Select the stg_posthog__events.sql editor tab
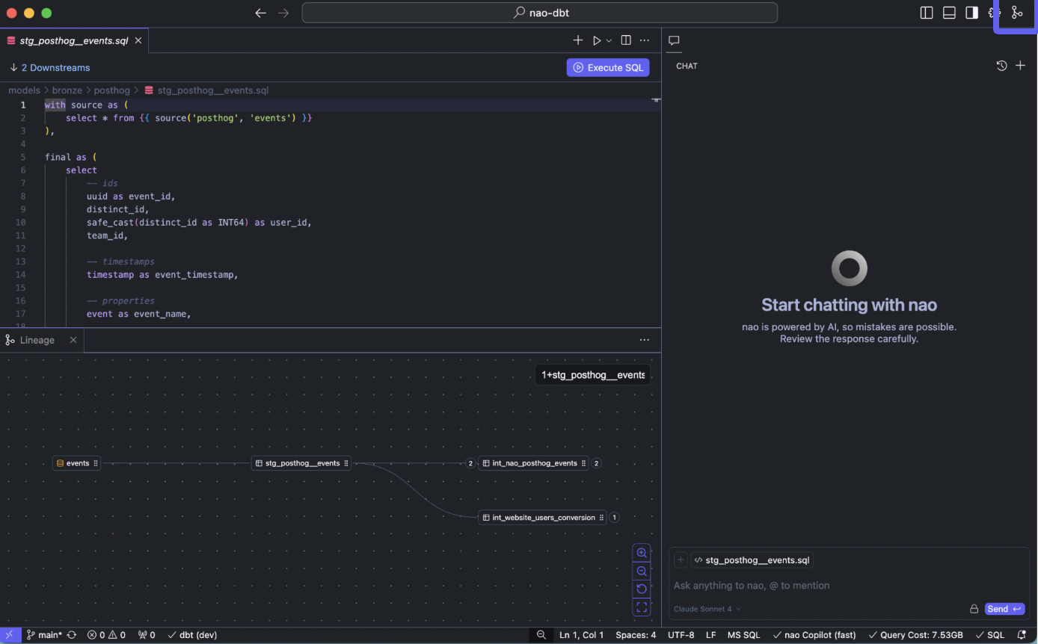1038x644 pixels. pyautogui.click(x=73, y=40)
